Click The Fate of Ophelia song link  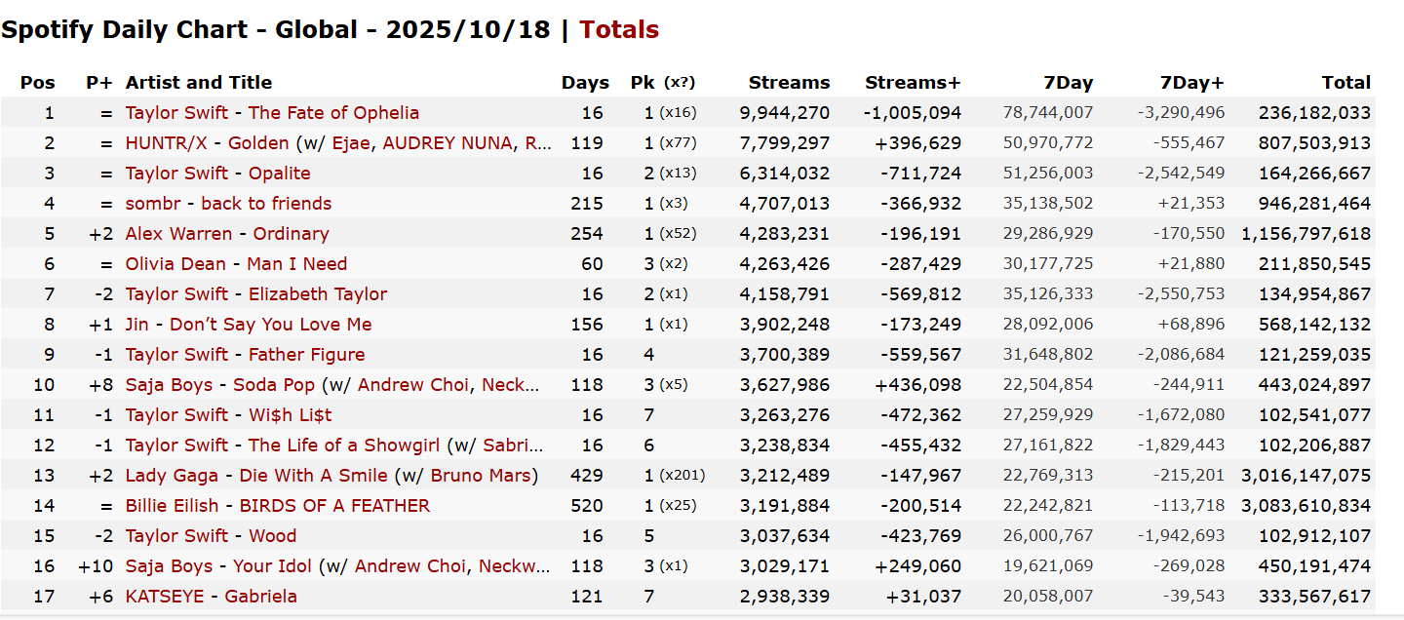click(x=333, y=113)
